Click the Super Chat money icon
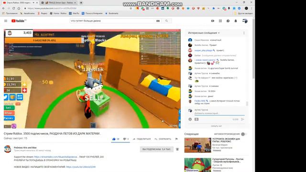The width and height of the screenshot is (306, 172). 197,119
